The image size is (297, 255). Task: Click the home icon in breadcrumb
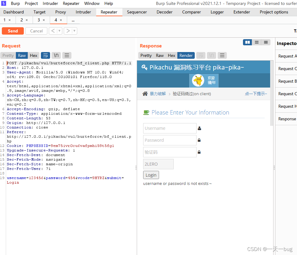coord(145,94)
